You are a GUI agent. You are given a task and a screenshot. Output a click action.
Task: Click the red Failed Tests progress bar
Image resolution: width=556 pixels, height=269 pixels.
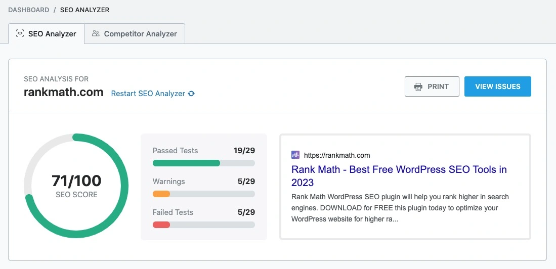[x=203, y=225]
